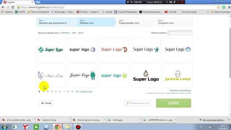
Task: Open a new browser tab
Action: [38, 2]
